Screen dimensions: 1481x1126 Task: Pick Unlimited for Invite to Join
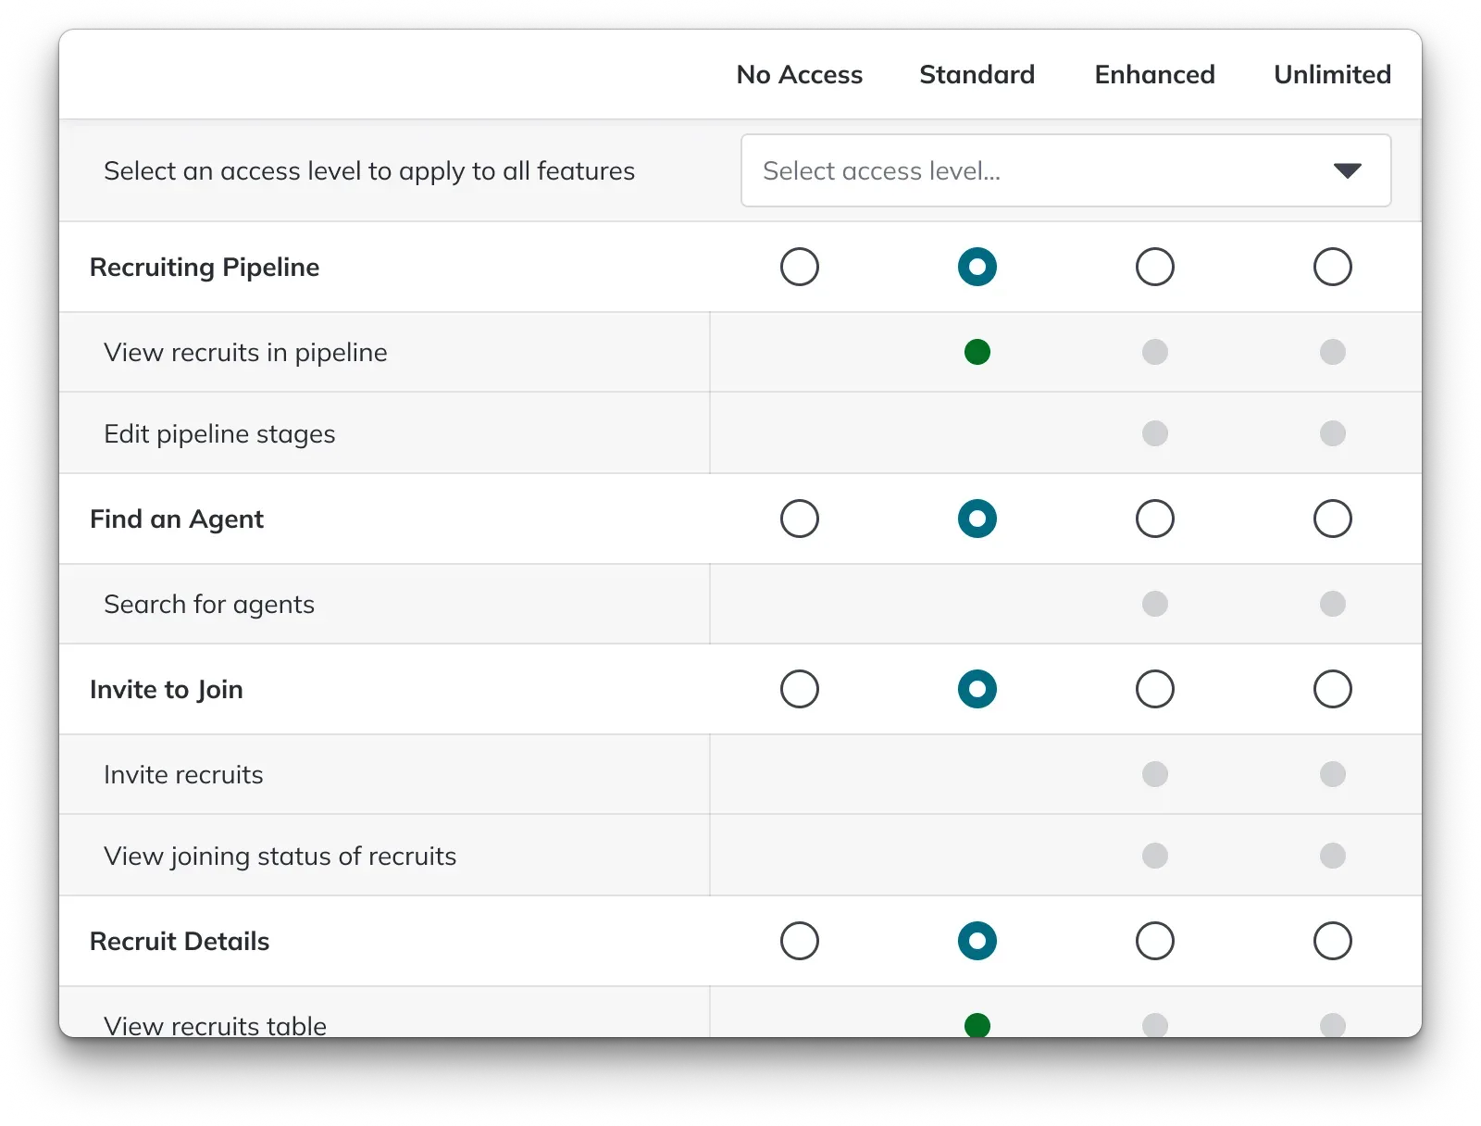coord(1333,689)
